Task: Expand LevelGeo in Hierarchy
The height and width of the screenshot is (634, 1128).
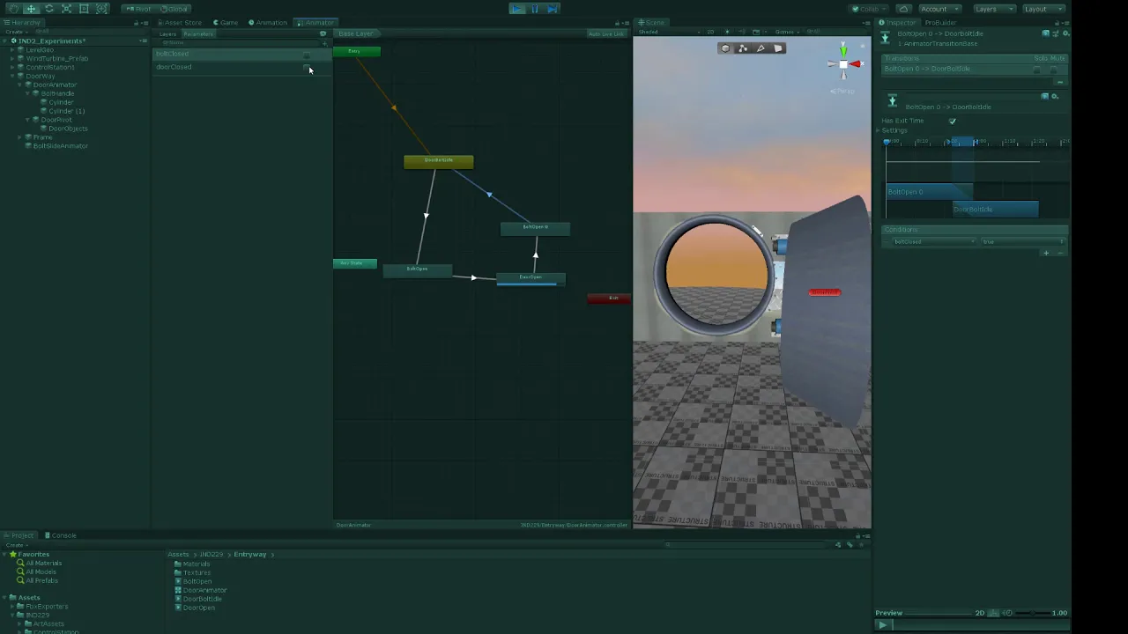Action: coord(11,49)
